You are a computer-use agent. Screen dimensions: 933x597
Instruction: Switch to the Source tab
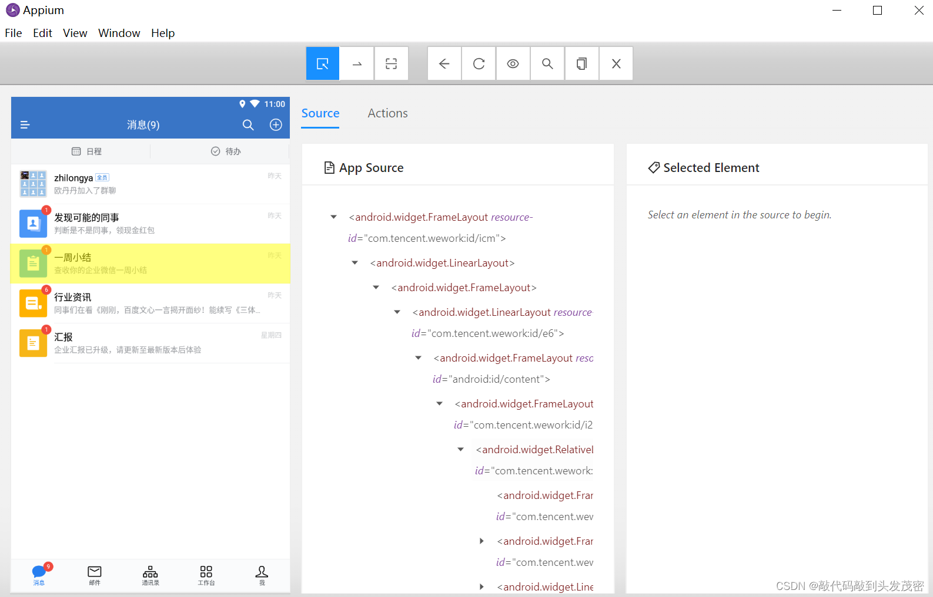[x=320, y=113]
